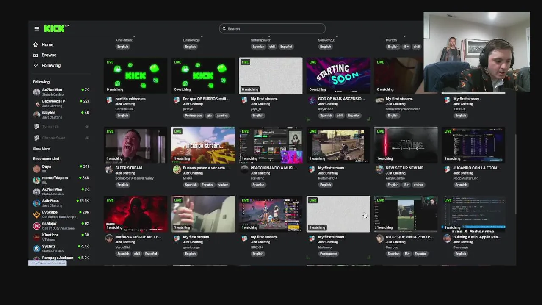Click the Spanish tag under adrielanc
The image size is (542, 305).
[258, 185]
